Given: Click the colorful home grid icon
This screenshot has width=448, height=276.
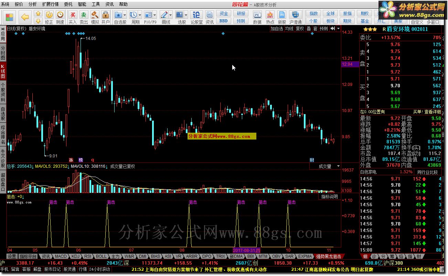Looking at the screenshot, I should coord(9,17).
